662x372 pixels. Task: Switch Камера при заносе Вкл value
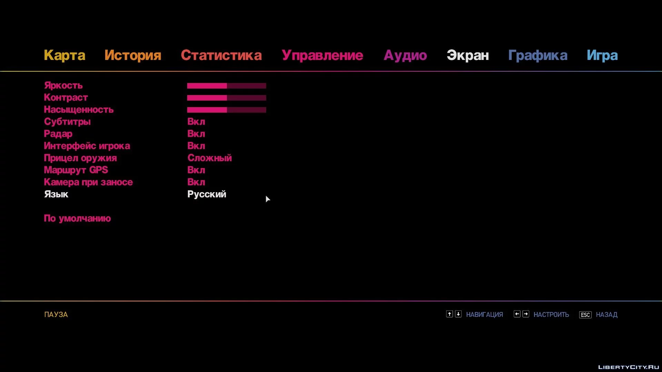point(196,182)
